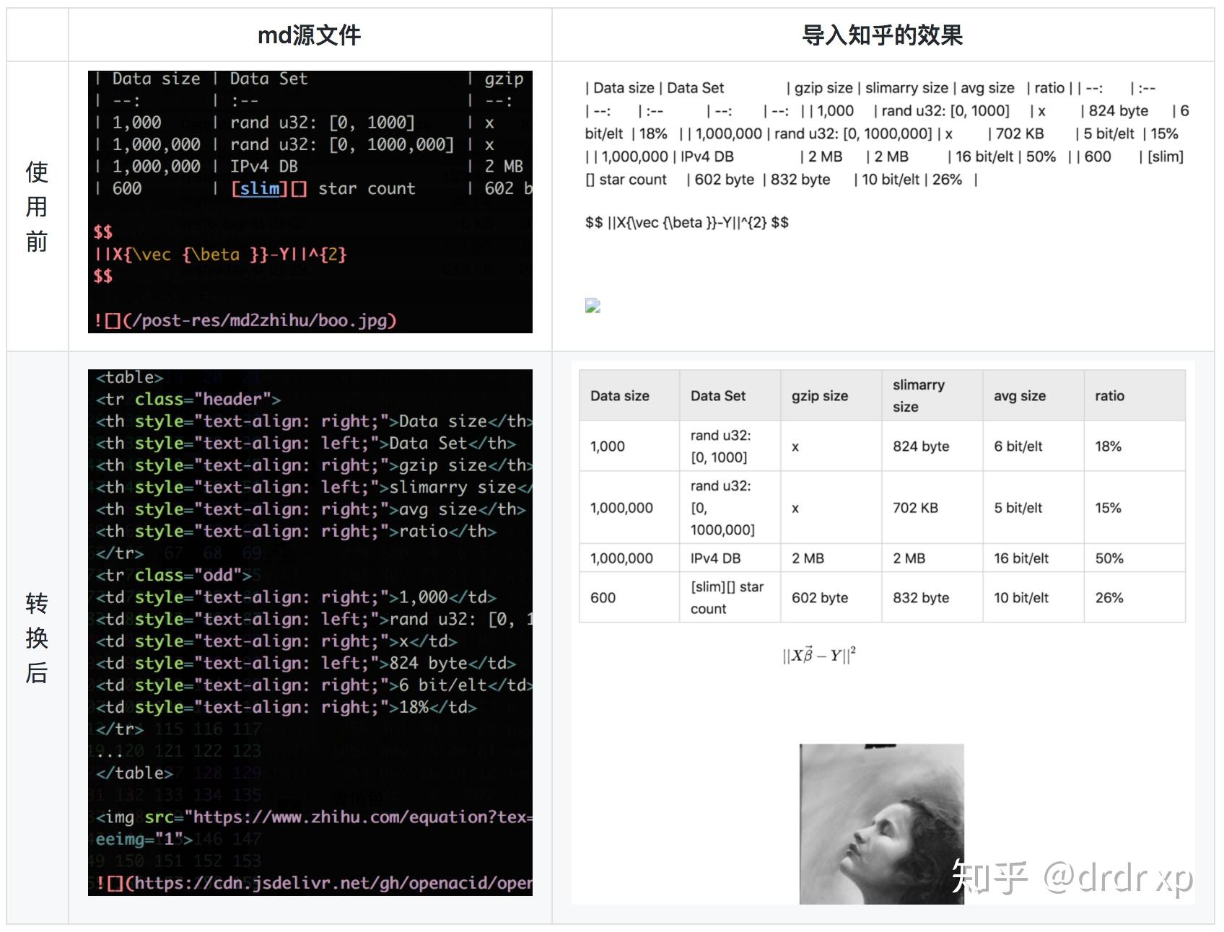
Task: Click the 转换后 row label
Action: pos(35,638)
